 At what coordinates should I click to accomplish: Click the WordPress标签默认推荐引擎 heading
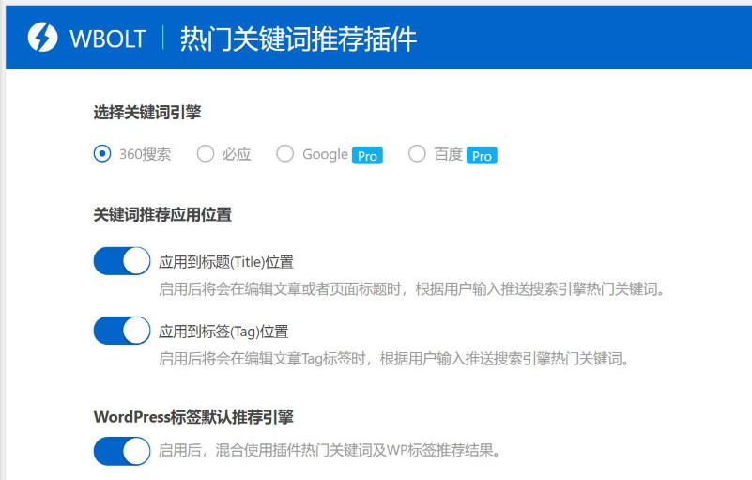point(200,416)
